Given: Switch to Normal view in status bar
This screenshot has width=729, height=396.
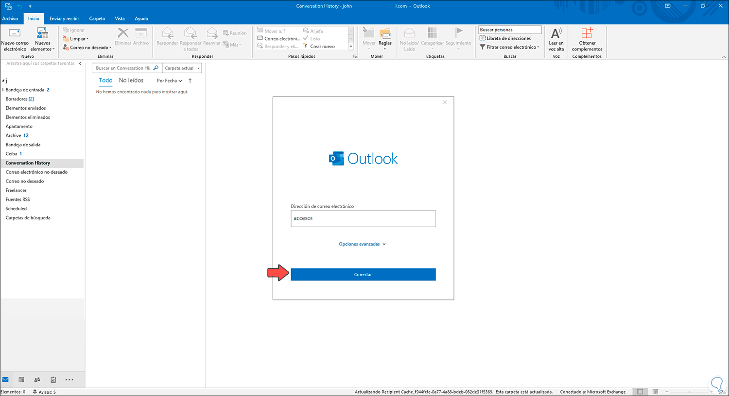Looking at the screenshot, I should [640, 392].
